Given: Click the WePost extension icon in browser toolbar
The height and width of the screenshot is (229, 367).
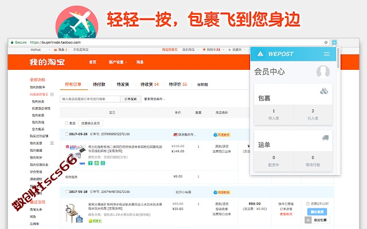Looking at the screenshot, I should pyautogui.click(x=334, y=42).
